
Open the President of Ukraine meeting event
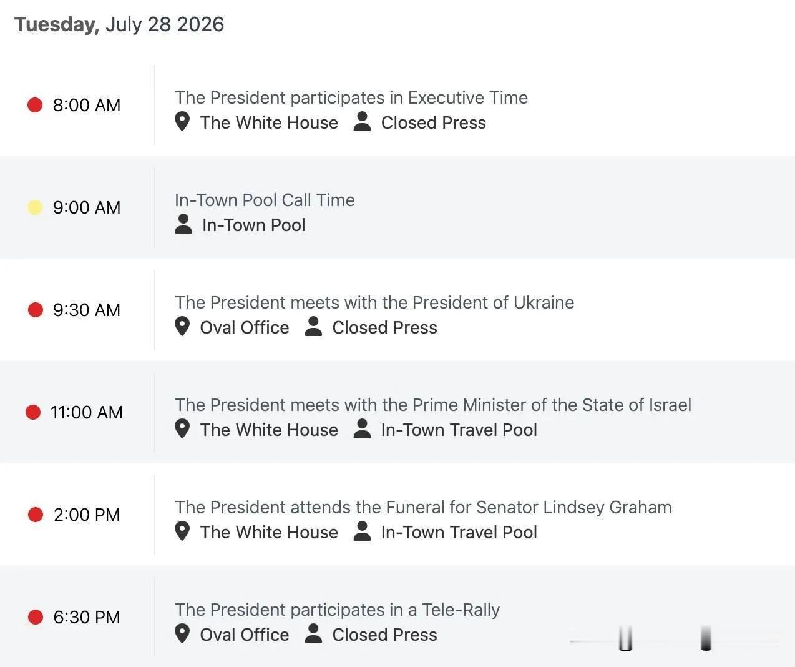click(374, 302)
